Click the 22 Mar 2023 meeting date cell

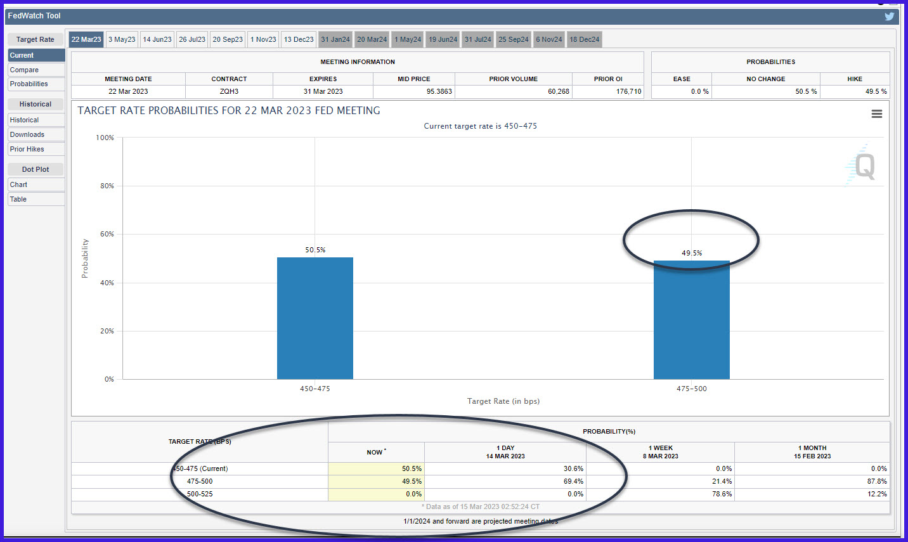[x=128, y=91]
